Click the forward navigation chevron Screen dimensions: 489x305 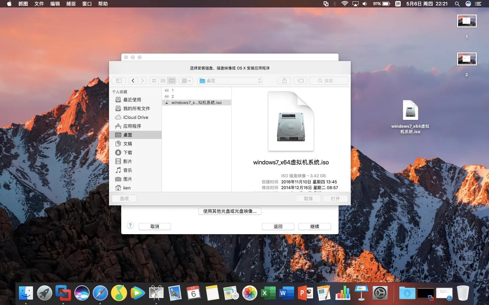(x=142, y=81)
